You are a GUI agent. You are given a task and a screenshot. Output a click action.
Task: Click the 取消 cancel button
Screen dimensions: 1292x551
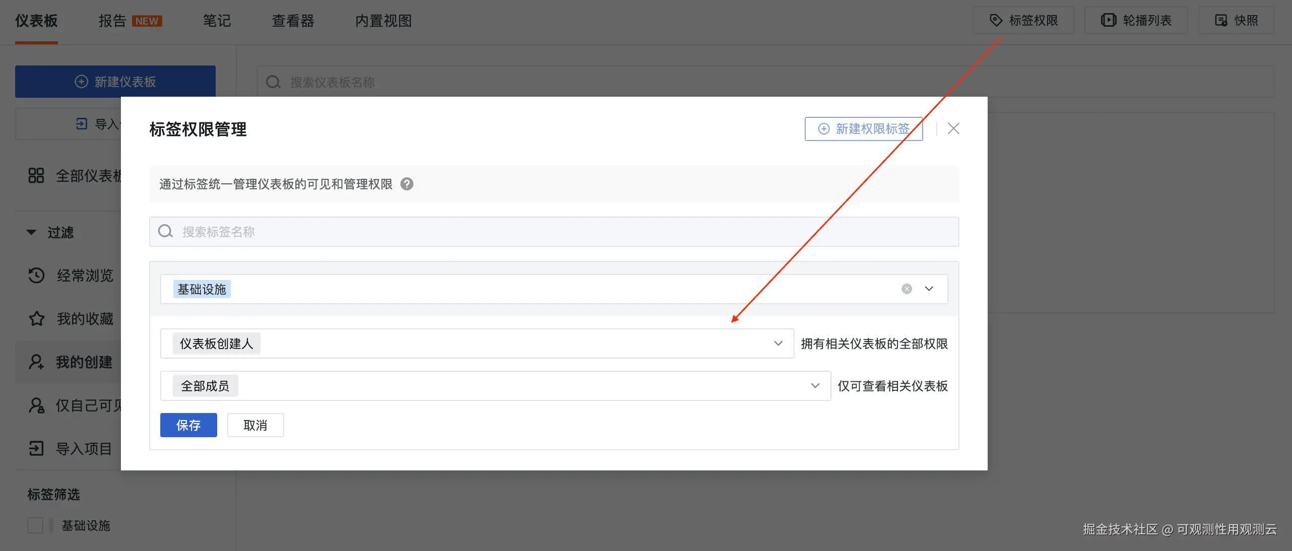(255, 425)
